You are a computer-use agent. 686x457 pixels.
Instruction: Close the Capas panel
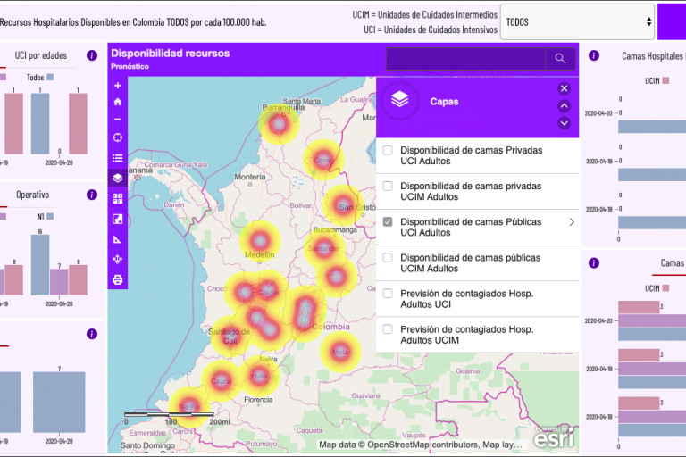point(565,88)
